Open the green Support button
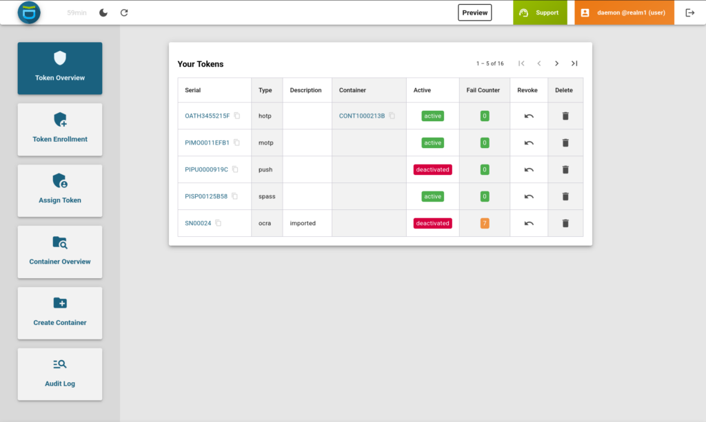 point(539,12)
